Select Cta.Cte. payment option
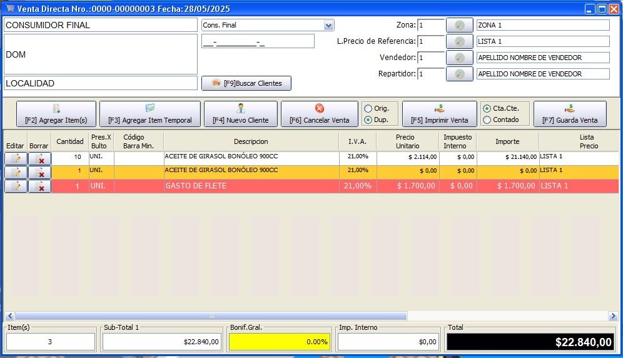This screenshot has width=623, height=358. [487, 108]
